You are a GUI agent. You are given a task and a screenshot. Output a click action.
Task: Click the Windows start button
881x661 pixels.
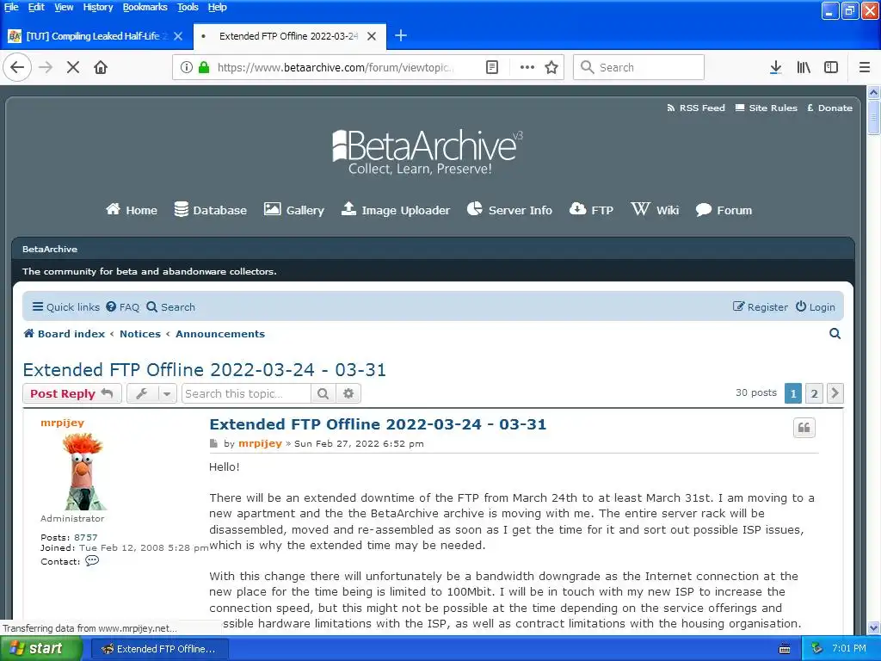click(41, 649)
